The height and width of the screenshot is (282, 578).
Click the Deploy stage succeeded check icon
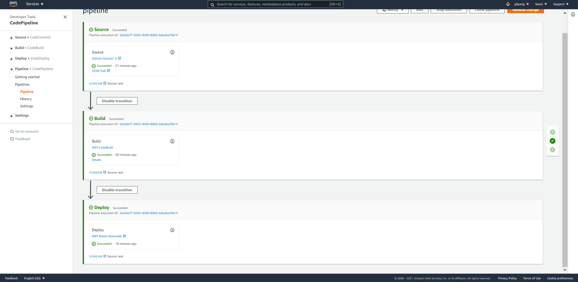(x=91, y=208)
